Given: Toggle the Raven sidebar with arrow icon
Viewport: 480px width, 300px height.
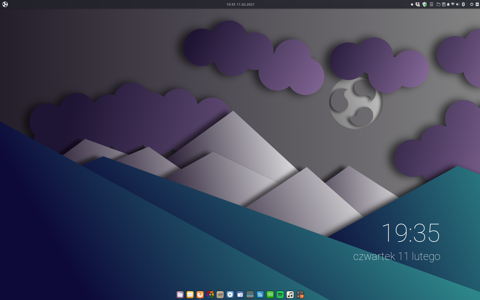Looking at the screenshot, I should pos(477,4).
